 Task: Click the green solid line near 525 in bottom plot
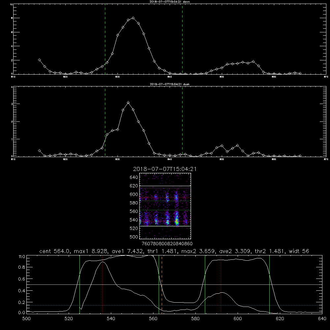[80, 284]
